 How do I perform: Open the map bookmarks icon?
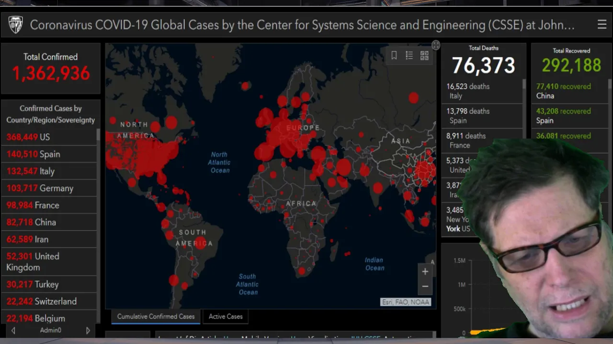tap(394, 55)
